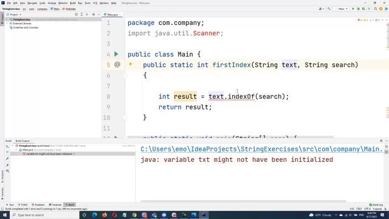
Task: Open Firefox from the taskbar
Action: click(x=105, y=215)
